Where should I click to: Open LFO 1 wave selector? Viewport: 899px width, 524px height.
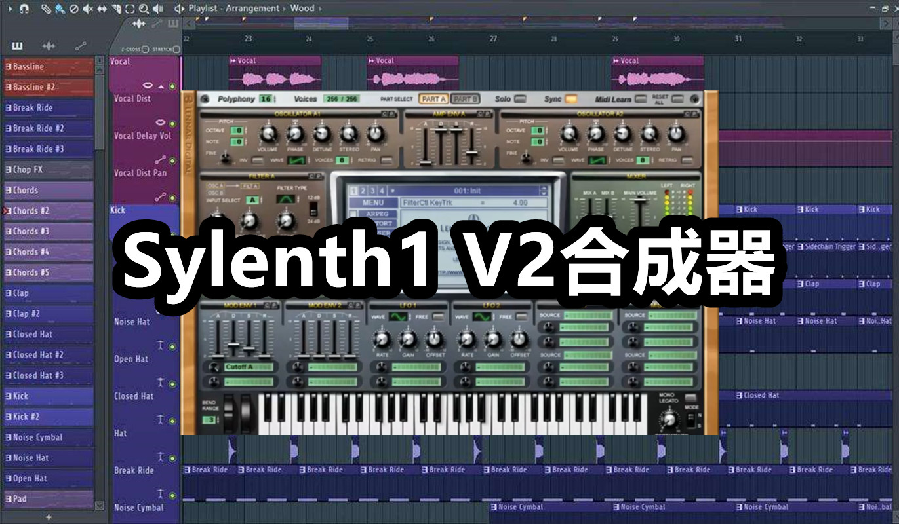pyautogui.click(x=397, y=316)
